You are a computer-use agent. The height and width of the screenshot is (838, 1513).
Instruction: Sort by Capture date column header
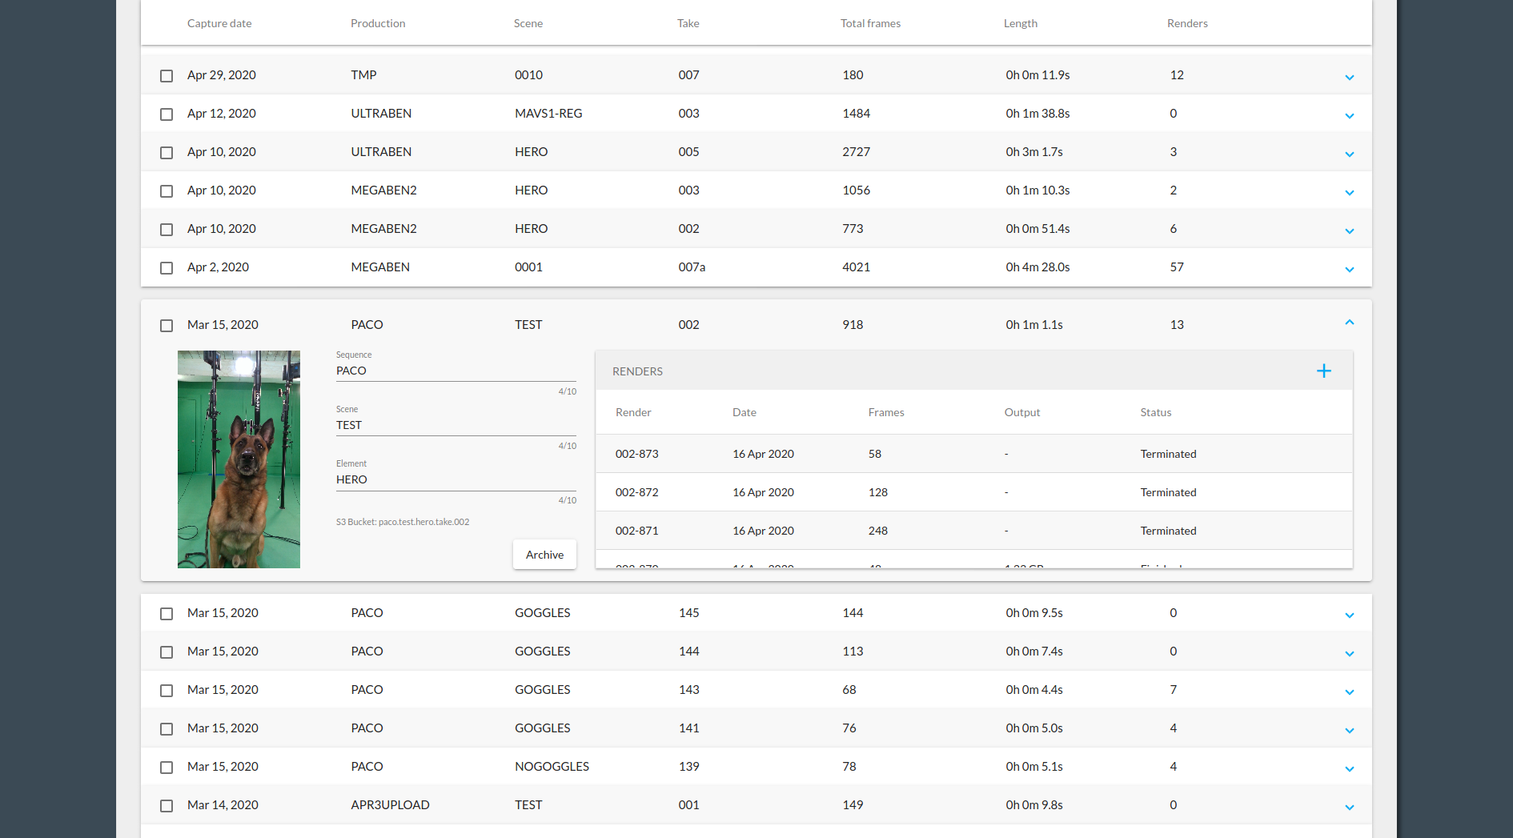point(219,23)
